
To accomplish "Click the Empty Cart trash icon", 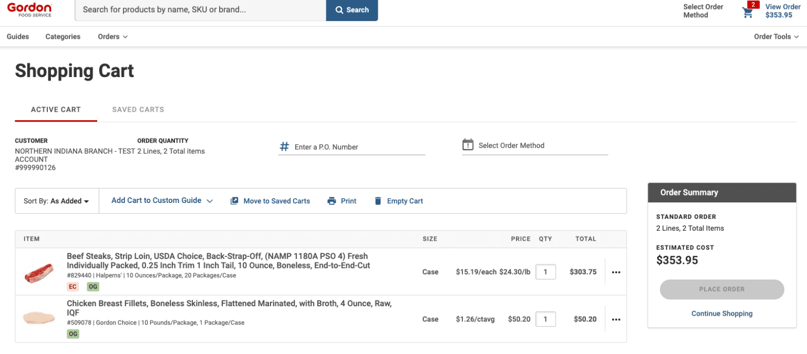I will tap(378, 201).
